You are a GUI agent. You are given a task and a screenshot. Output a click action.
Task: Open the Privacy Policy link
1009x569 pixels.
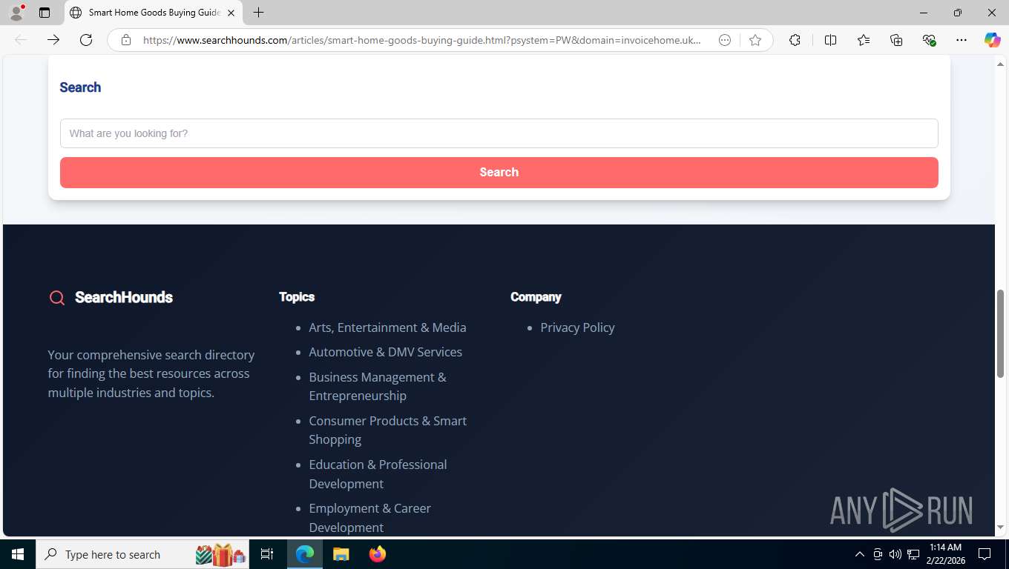577,327
